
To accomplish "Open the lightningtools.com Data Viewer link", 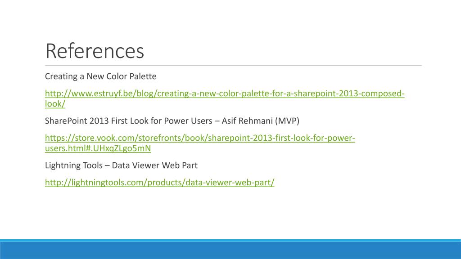I will [160, 183].
